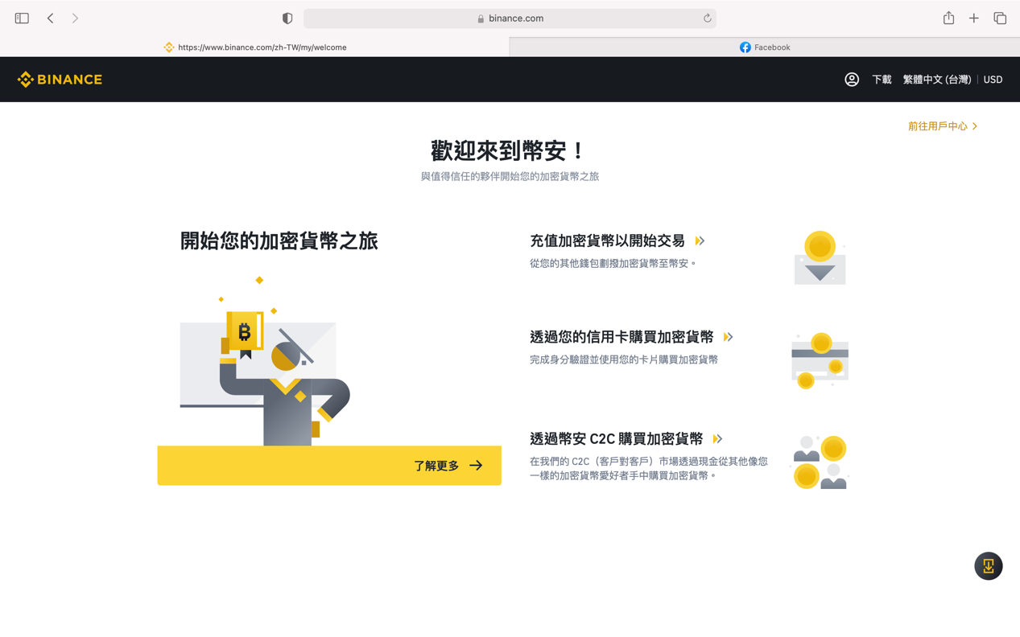Add a new tab with plus icon

[974, 18]
